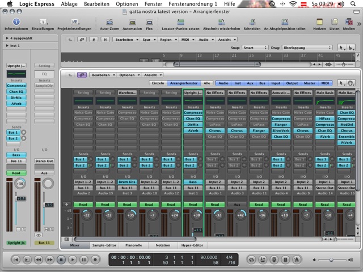Click the stop transport button
This screenshot has height=272, width=363.
(61, 260)
